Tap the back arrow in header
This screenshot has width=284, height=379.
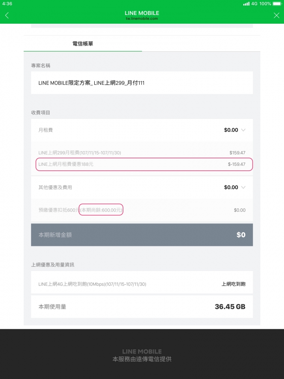(x=7, y=15)
